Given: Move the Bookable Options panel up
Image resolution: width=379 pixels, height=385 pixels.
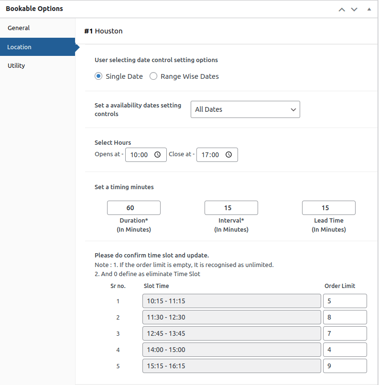Looking at the screenshot, I should (x=341, y=9).
